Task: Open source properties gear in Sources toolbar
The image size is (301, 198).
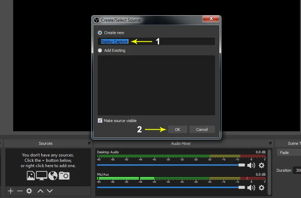Action: 29,191
